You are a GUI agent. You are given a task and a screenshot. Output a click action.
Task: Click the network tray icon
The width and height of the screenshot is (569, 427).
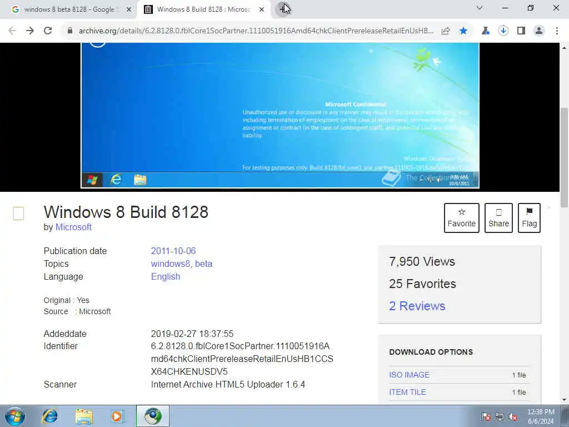pyautogui.click(x=500, y=416)
